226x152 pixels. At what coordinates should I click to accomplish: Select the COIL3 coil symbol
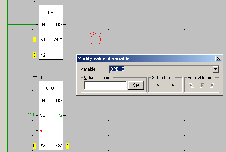(x=96, y=40)
